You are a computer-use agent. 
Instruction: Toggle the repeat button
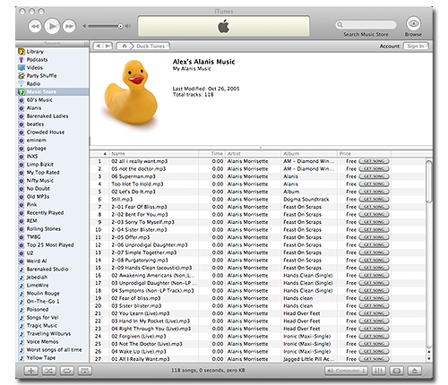coord(67,371)
